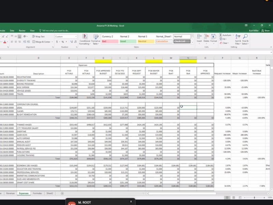Switch to Page Layout view in status bar

(234, 197)
